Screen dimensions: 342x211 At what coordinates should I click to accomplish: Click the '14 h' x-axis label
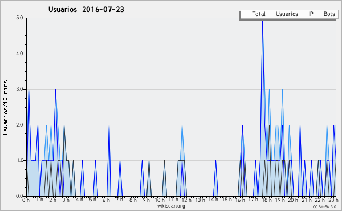click(x=213, y=200)
